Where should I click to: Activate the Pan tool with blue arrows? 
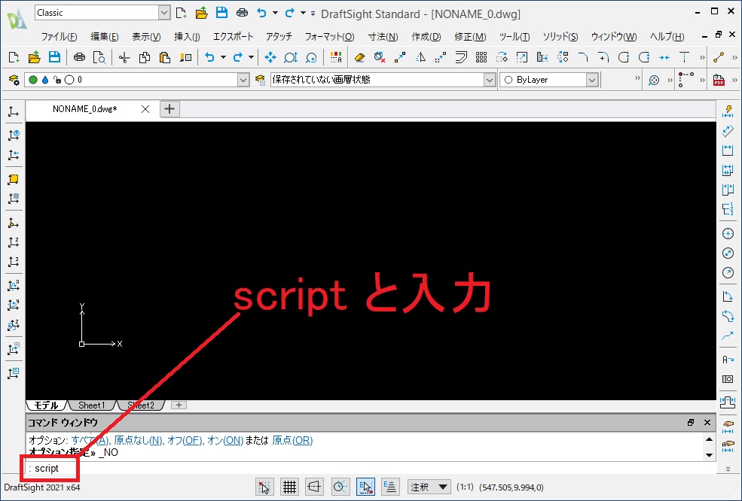click(x=270, y=58)
